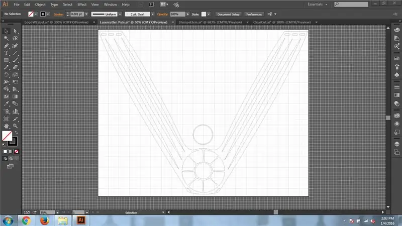Select the Magic Wand tool
The width and height of the screenshot is (402, 226).
(x=6, y=38)
